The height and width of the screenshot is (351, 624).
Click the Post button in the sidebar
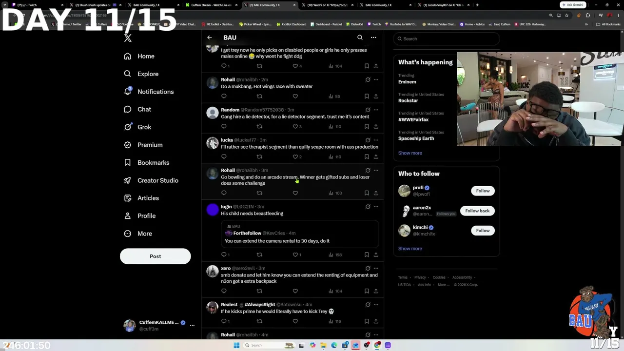coord(155,256)
